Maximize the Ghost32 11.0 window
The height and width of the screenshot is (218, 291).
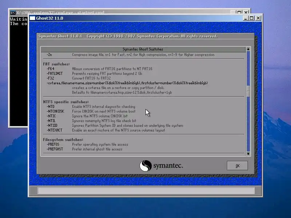252,18
